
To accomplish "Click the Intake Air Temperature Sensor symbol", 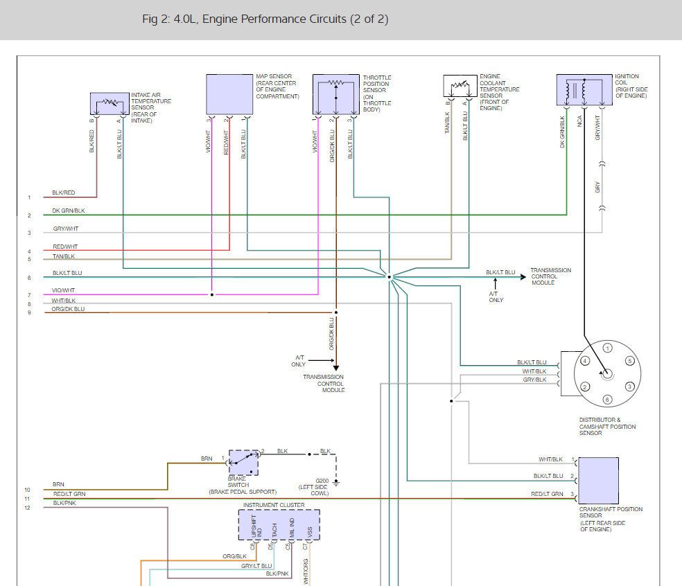I will click(110, 104).
